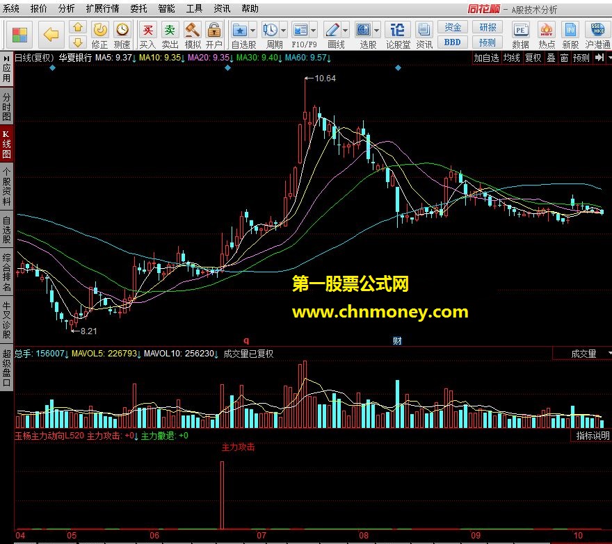Open the 综合排名 sidebar tab
Screen dimensions: 612x544
(7, 272)
